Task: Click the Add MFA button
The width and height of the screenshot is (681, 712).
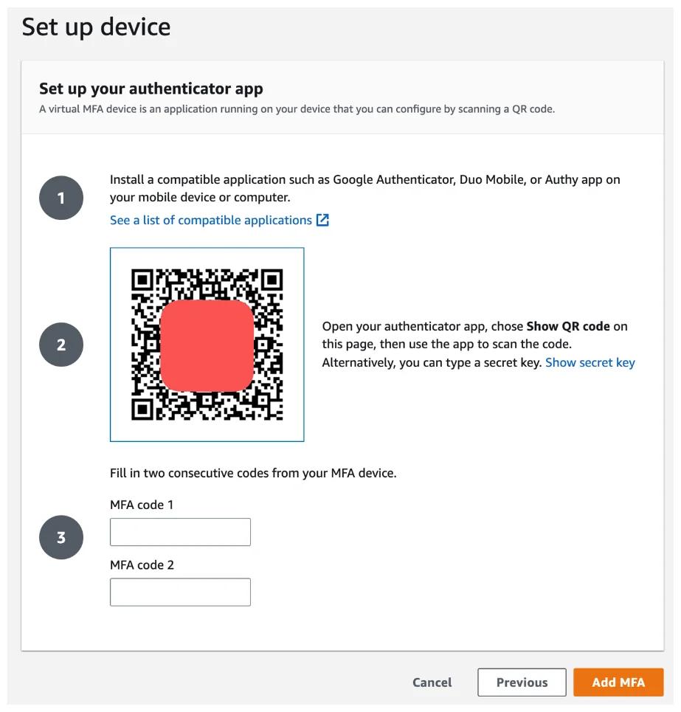Action: (x=618, y=682)
